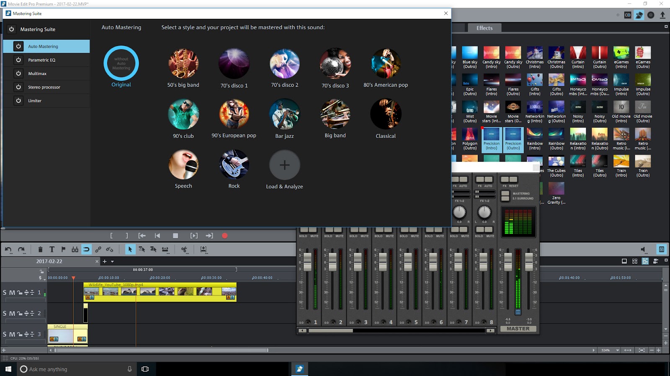Open the timeline zoom percentage dropdown
This screenshot has width=670, height=376.
[617, 350]
